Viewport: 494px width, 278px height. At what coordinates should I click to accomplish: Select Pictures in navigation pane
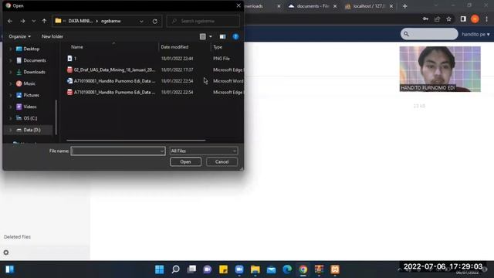point(31,95)
